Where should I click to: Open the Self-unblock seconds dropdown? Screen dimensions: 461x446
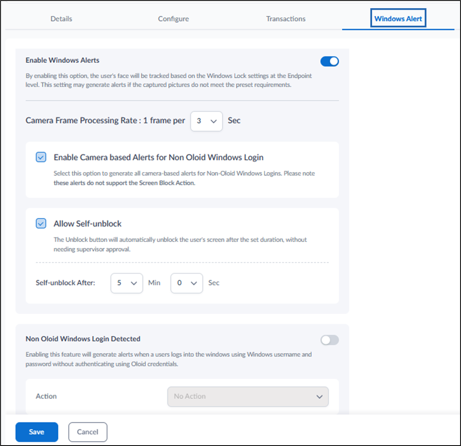187,283
